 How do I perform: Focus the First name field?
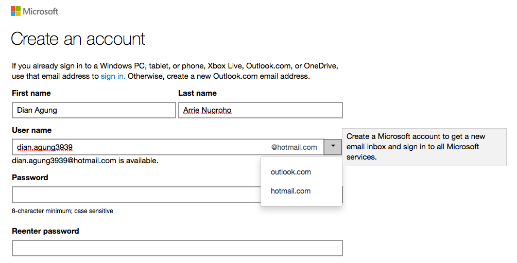pos(94,110)
